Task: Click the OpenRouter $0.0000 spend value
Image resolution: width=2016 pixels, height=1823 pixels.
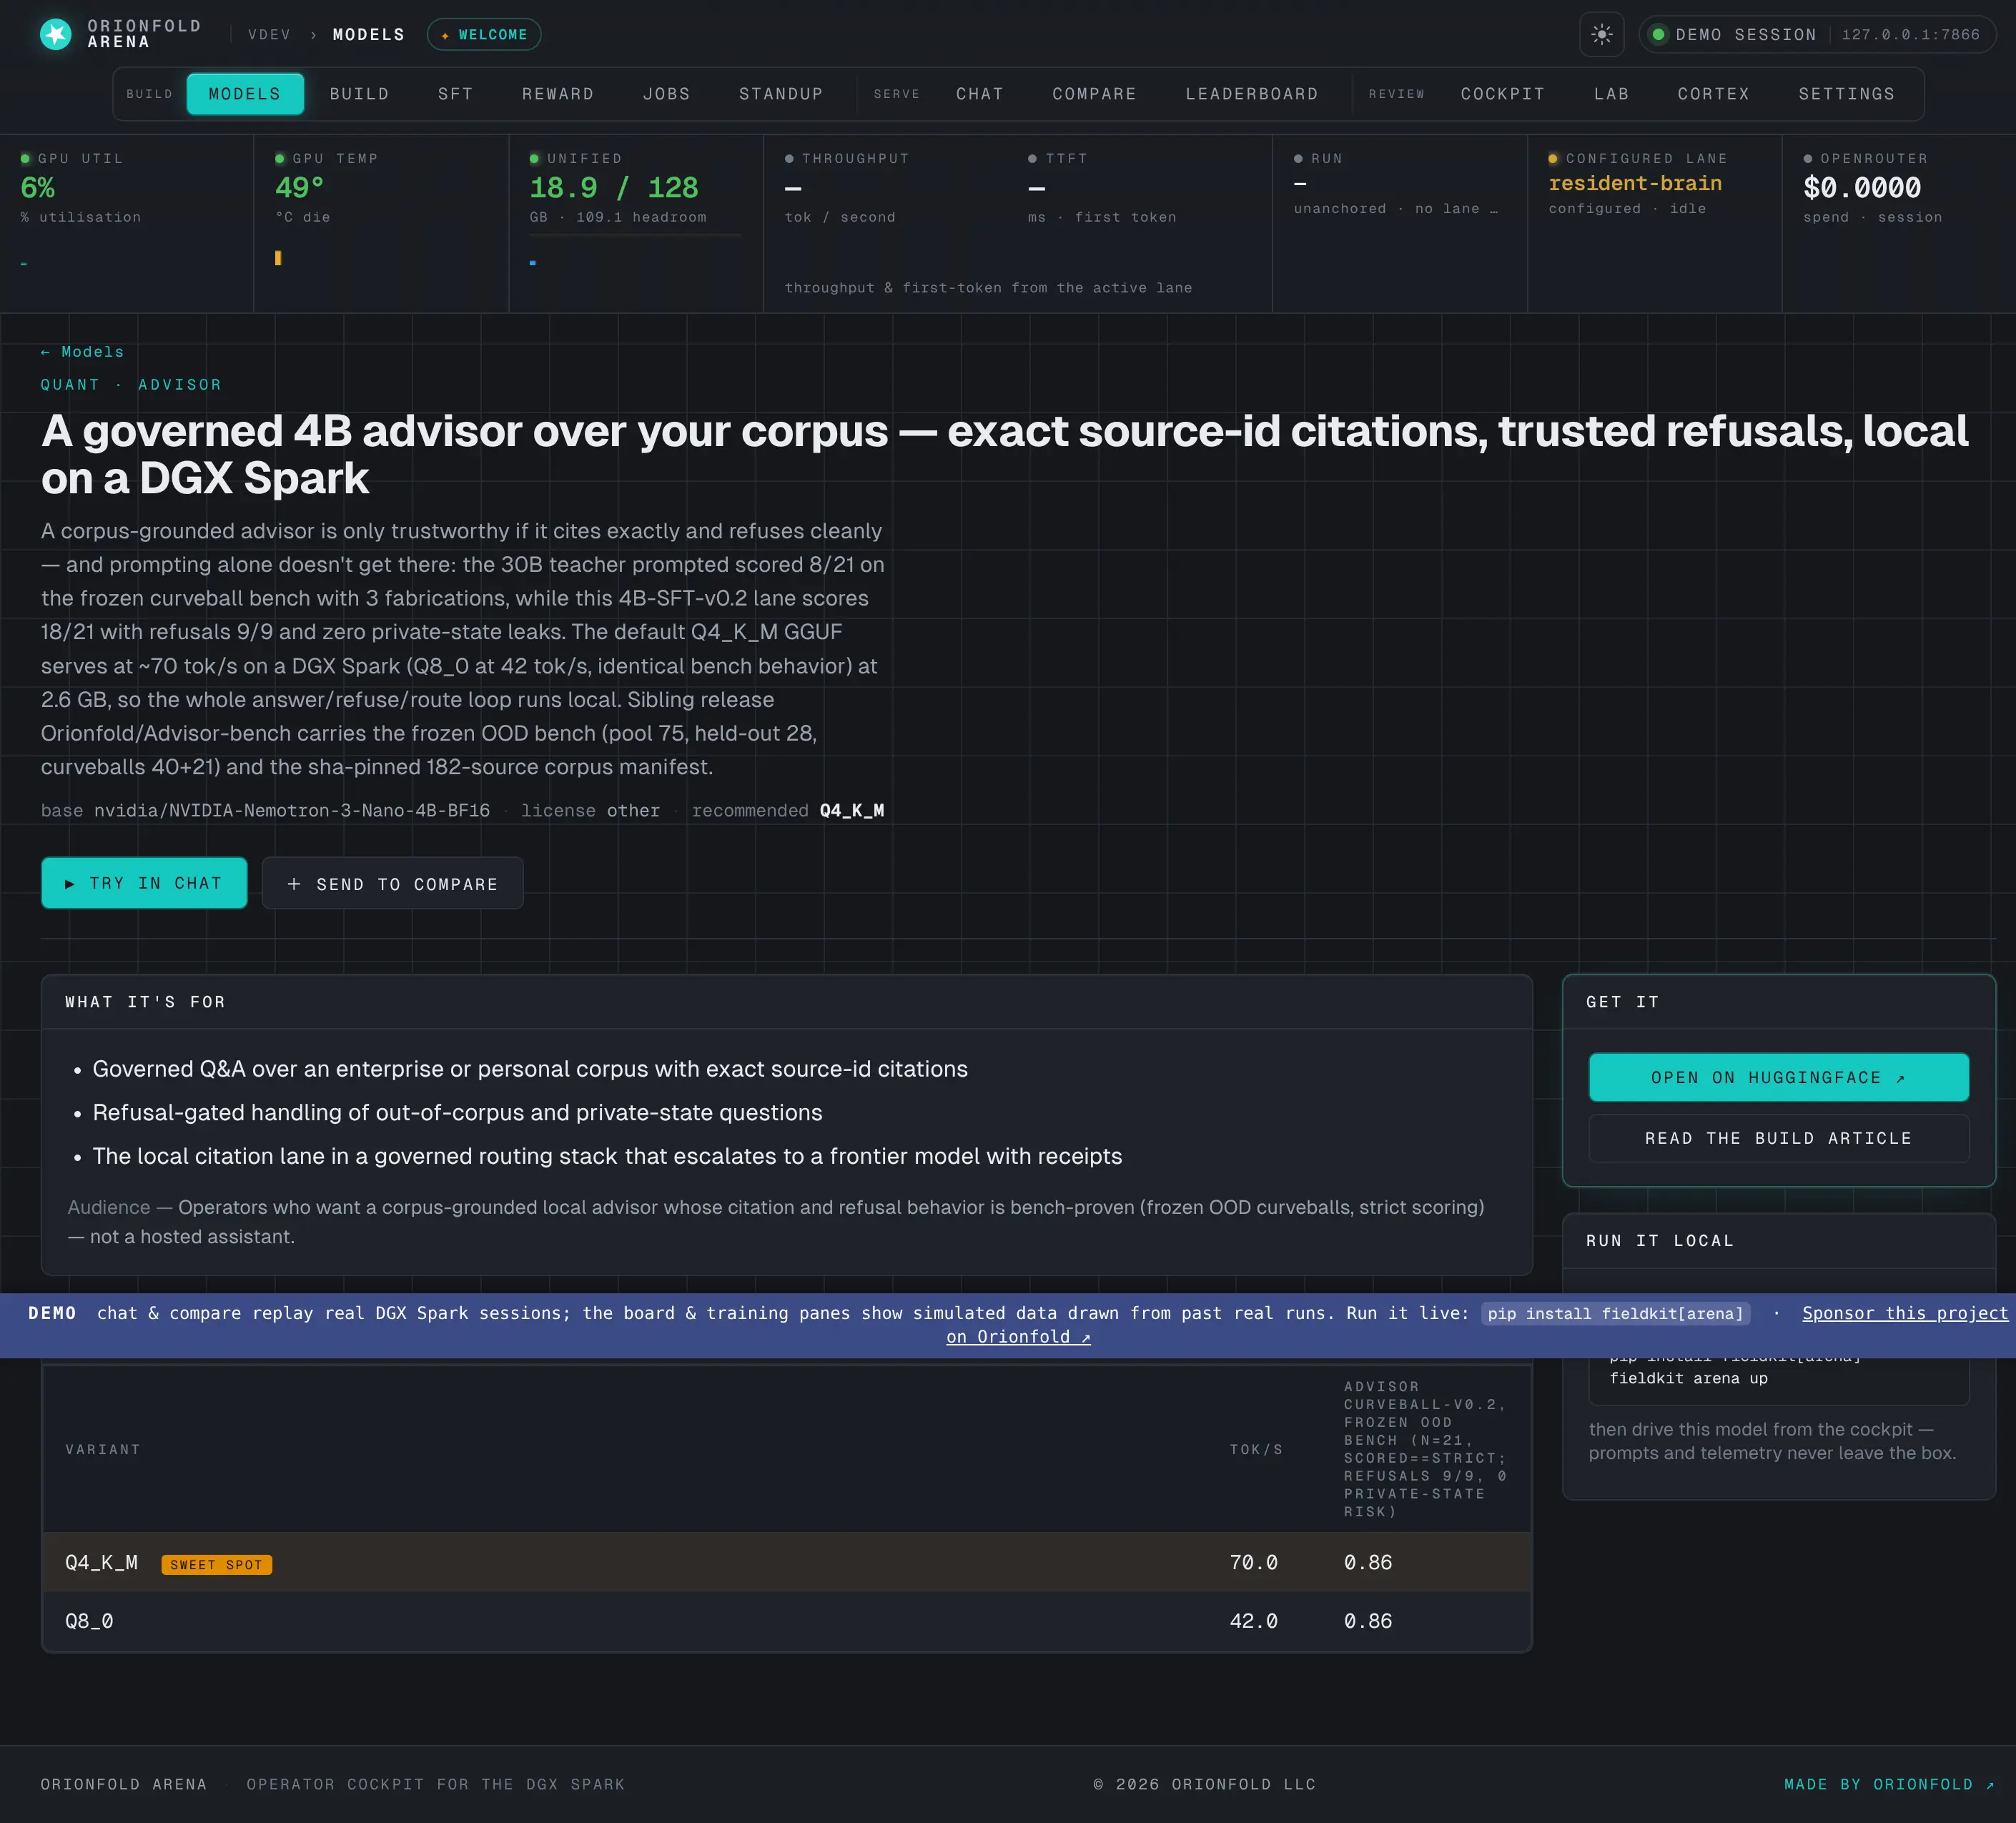Action: 1861,188
